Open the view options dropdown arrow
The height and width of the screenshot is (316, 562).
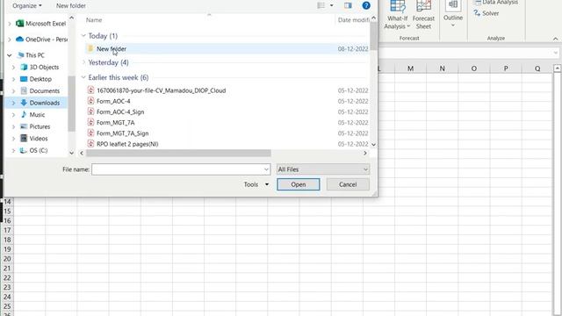pyautogui.click(x=332, y=5)
